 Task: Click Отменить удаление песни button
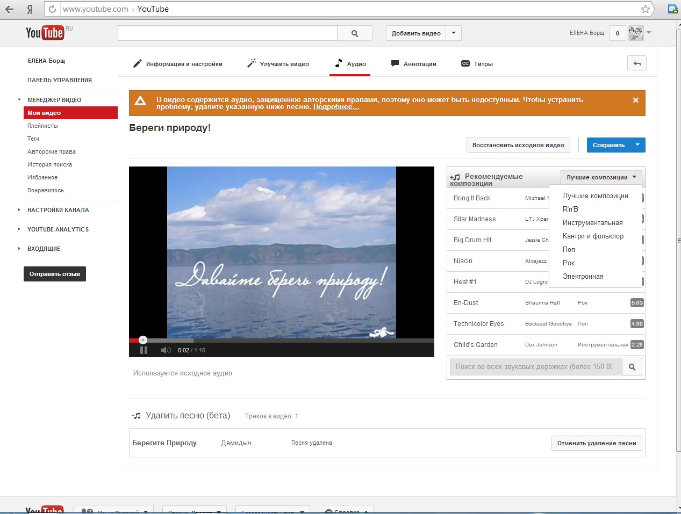pos(597,443)
